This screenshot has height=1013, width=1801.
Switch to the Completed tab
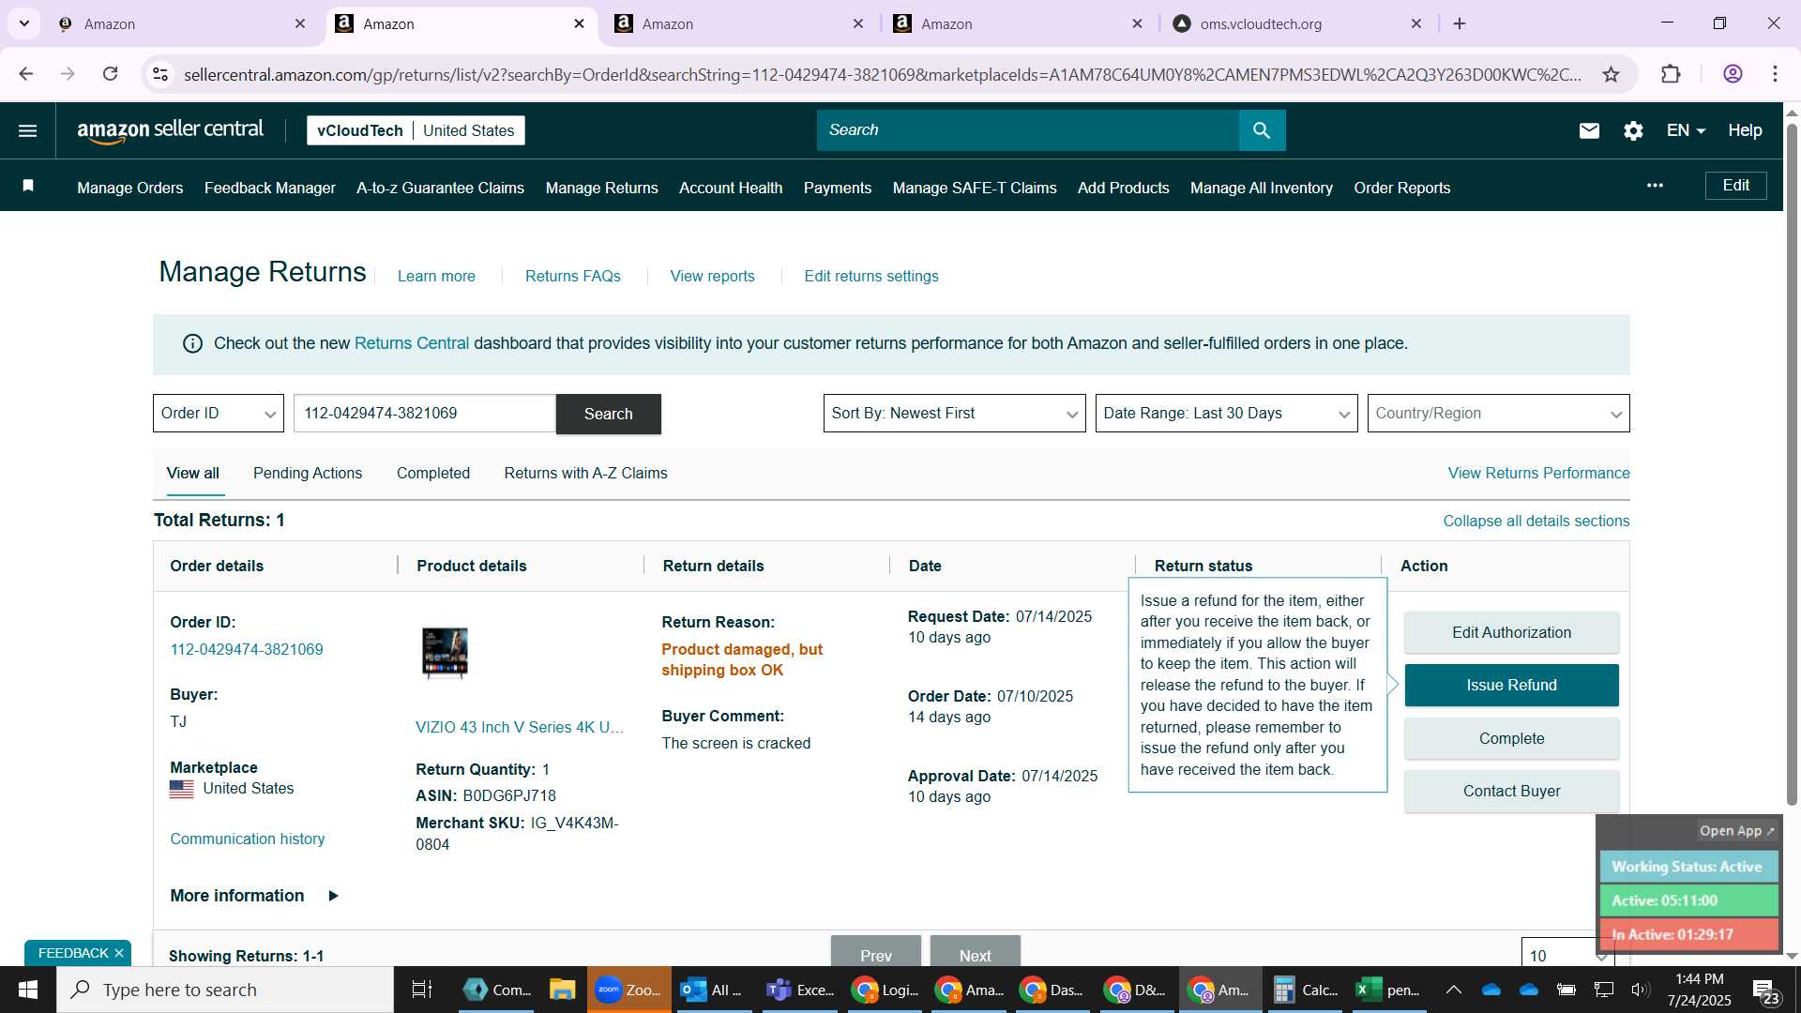(x=433, y=474)
